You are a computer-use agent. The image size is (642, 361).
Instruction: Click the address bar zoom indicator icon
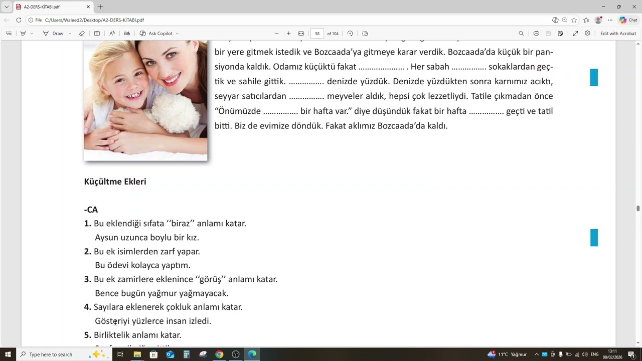(x=565, y=20)
